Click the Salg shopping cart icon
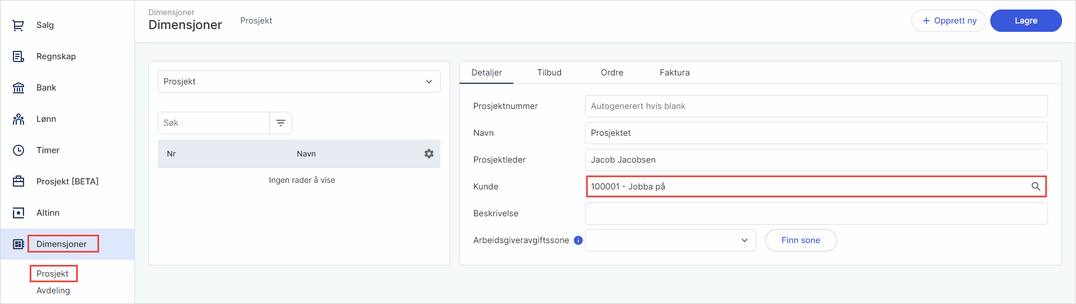Image resolution: width=1076 pixels, height=304 pixels. click(x=18, y=25)
